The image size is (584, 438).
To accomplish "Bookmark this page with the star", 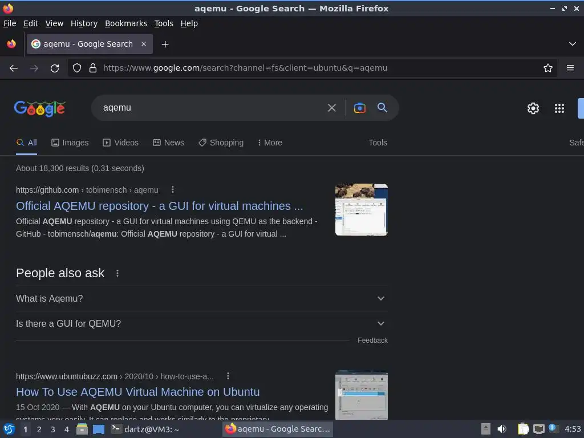I will 548,68.
